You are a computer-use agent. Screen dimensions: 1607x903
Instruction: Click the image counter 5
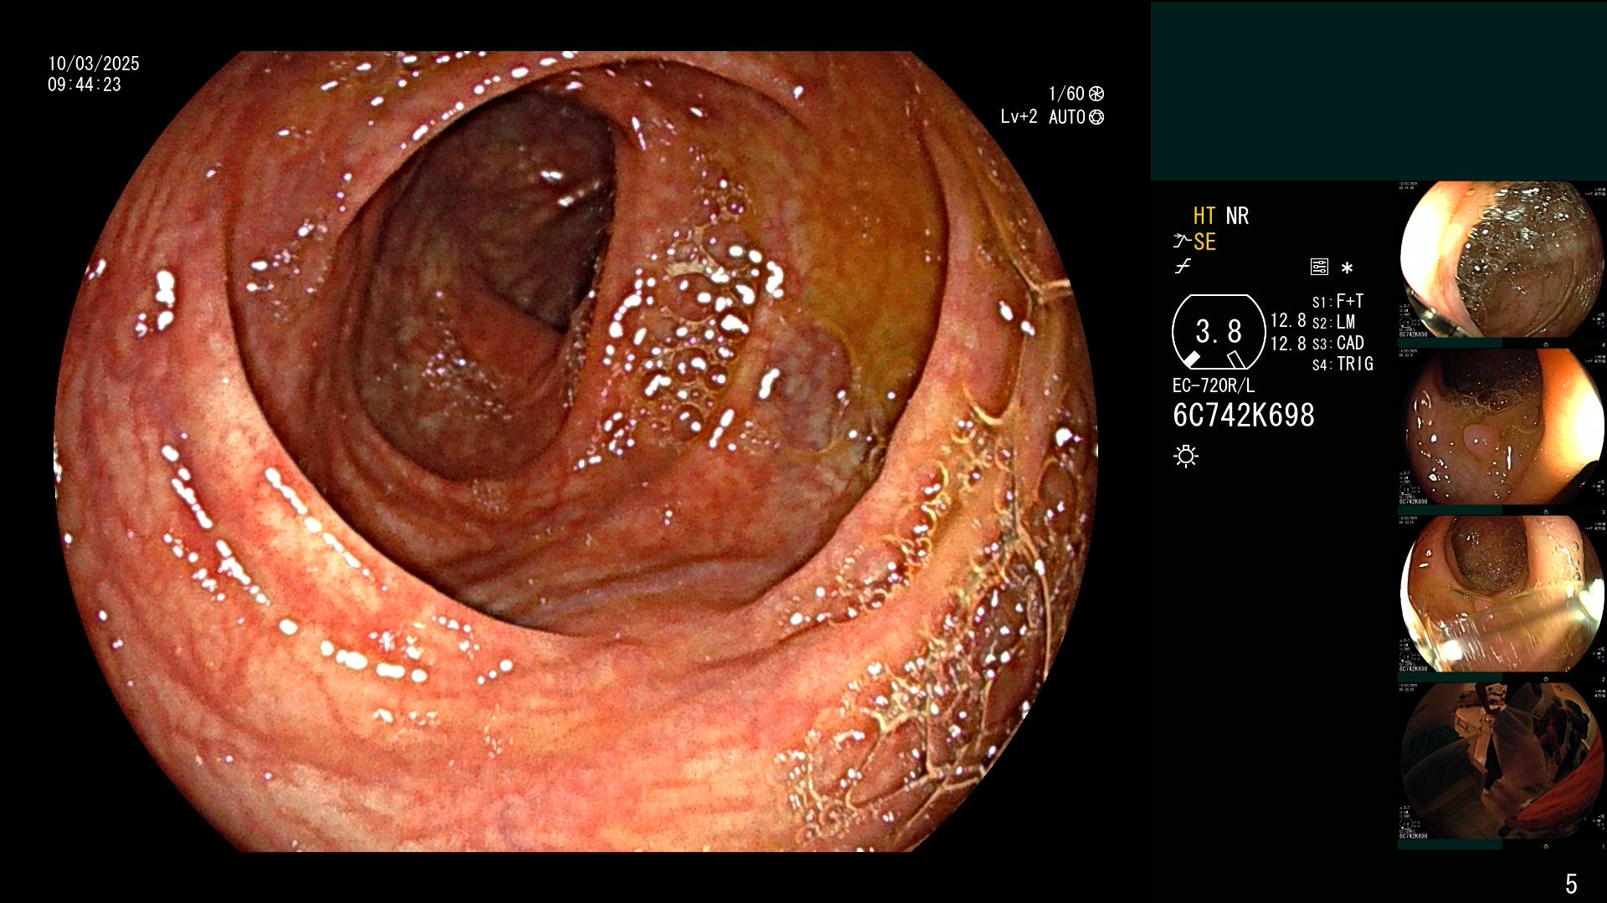[1571, 884]
